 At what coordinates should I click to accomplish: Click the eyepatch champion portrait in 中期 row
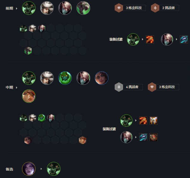[x=101, y=78]
